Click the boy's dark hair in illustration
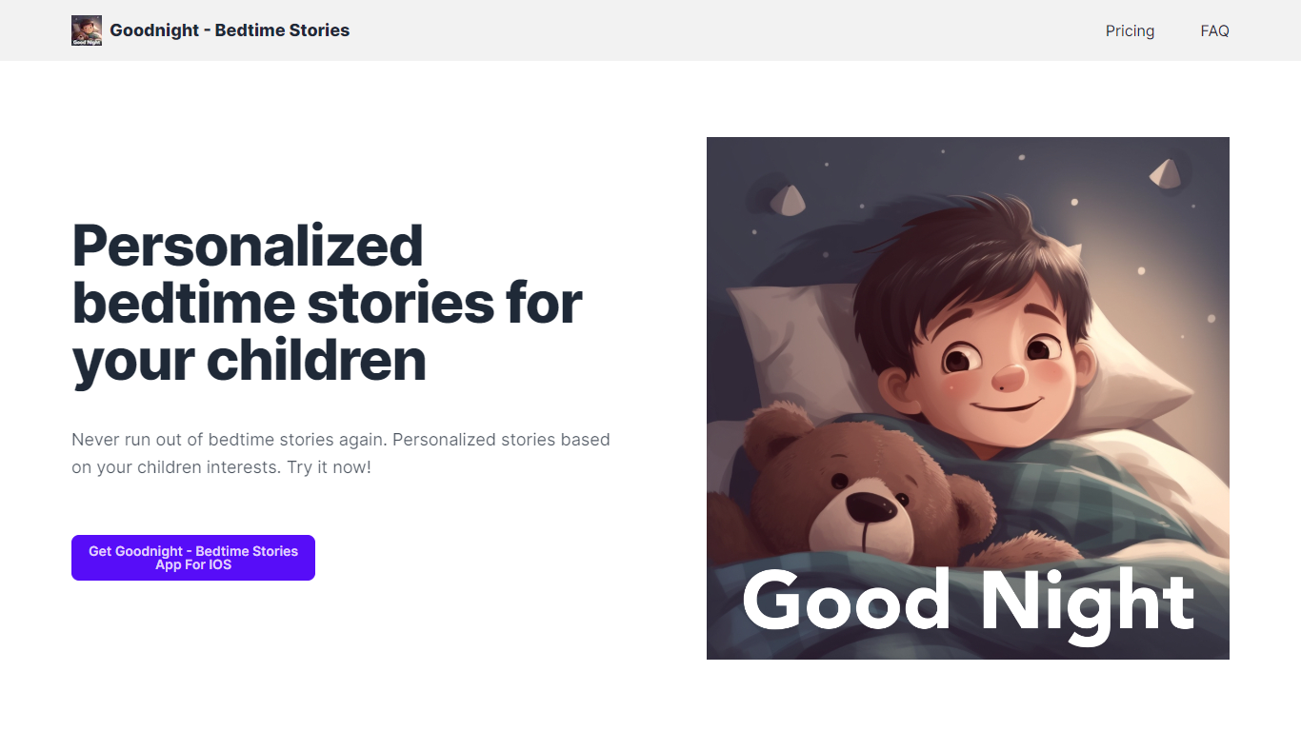 (962, 257)
